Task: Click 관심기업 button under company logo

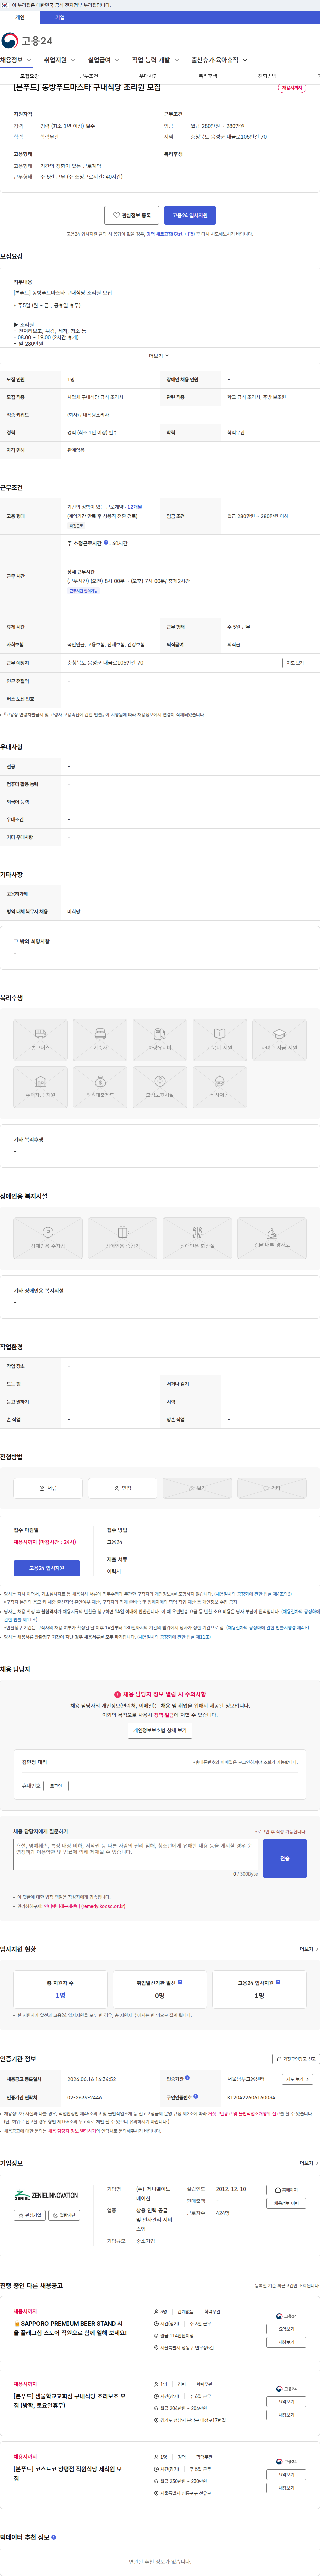Action: [30, 2215]
